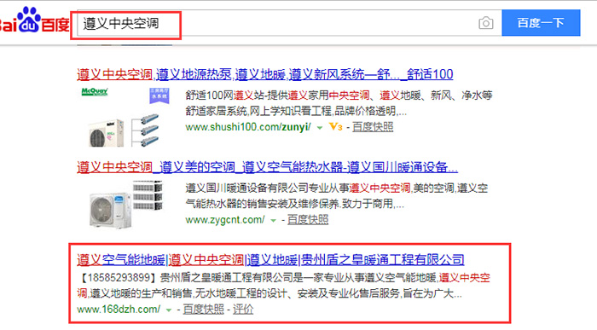Open result titled 遵义中央空调,遵义地源热泵 舒适100
The height and width of the screenshot is (330, 597).
pos(265,74)
